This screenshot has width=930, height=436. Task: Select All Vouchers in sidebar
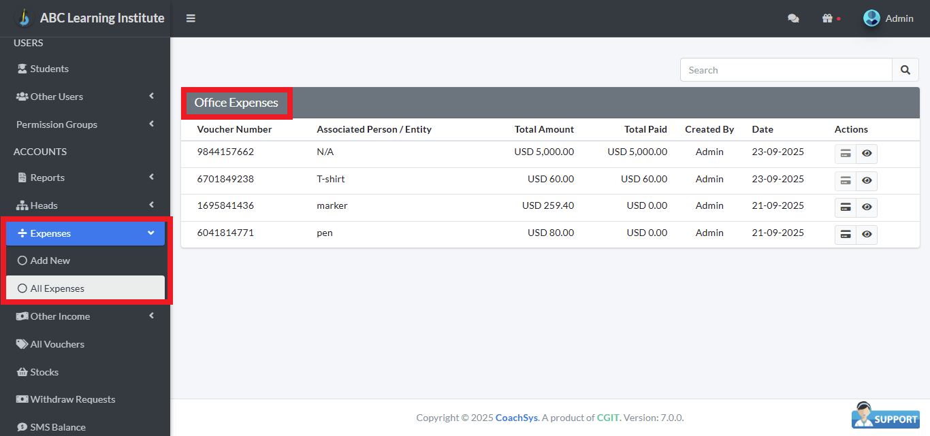click(x=57, y=344)
